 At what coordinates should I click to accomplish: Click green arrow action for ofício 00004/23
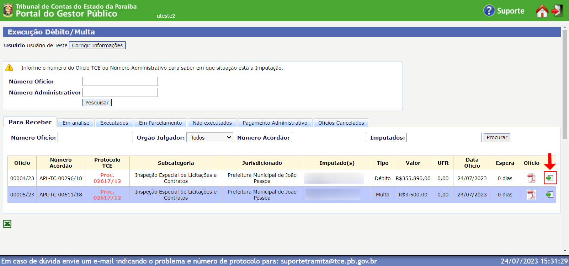[550, 178]
